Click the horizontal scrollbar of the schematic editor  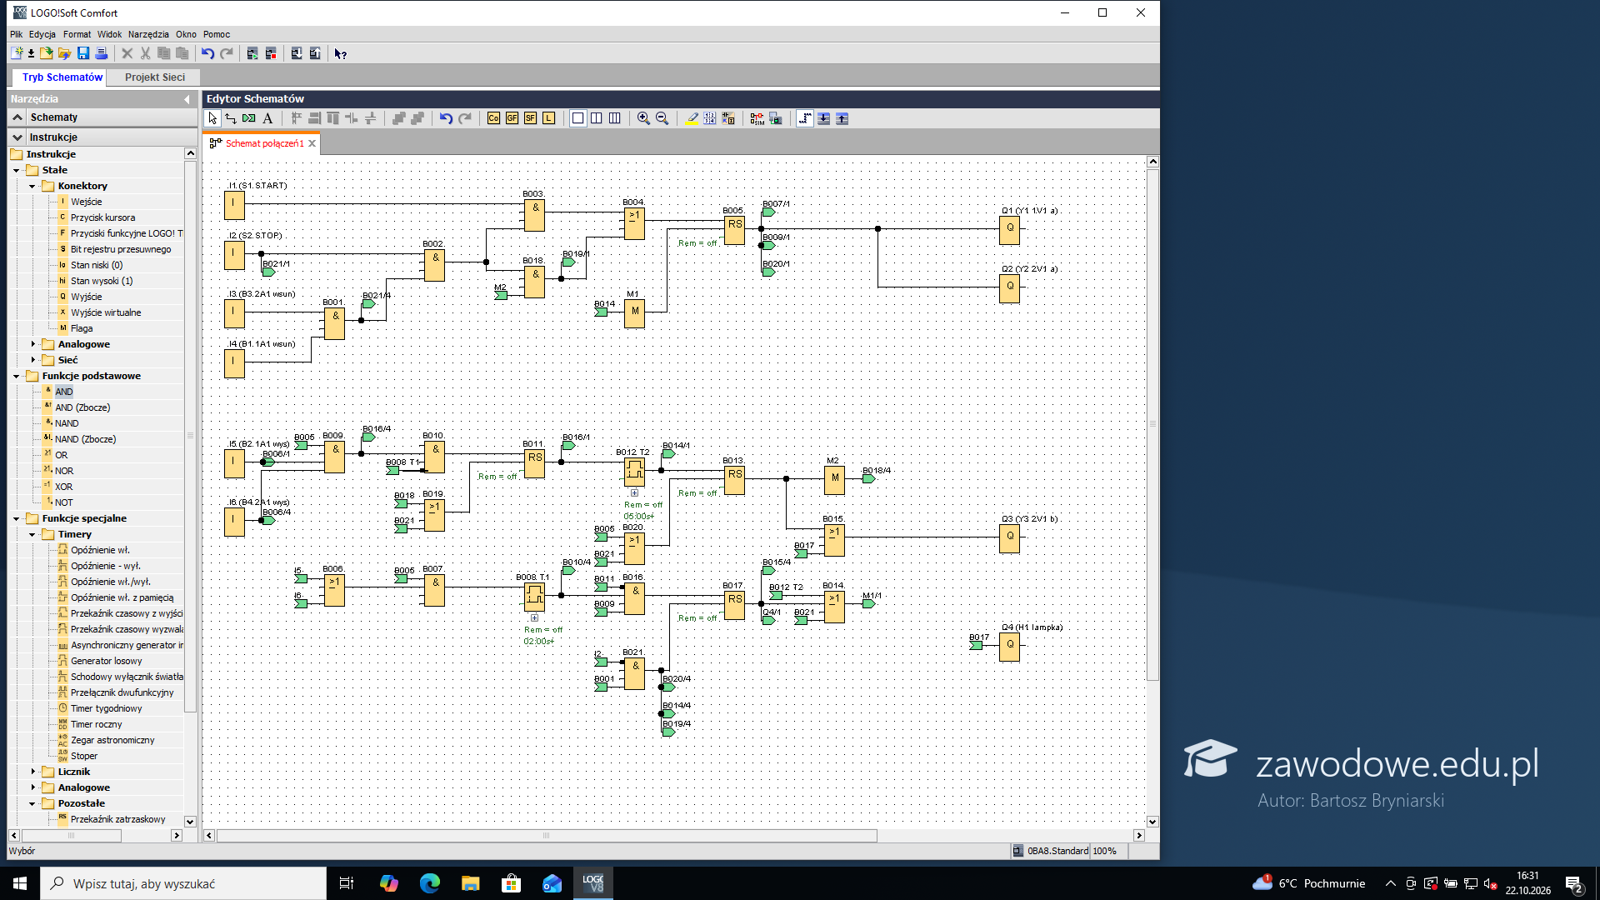click(546, 835)
